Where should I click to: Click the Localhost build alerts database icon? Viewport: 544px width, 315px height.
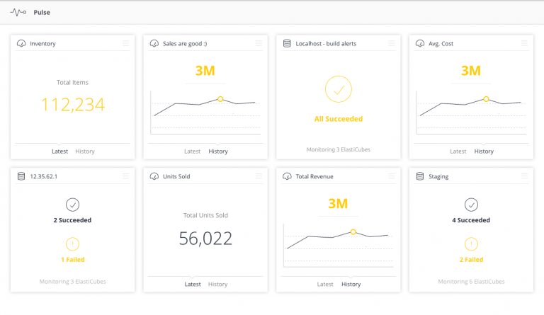click(x=287, y=43)
